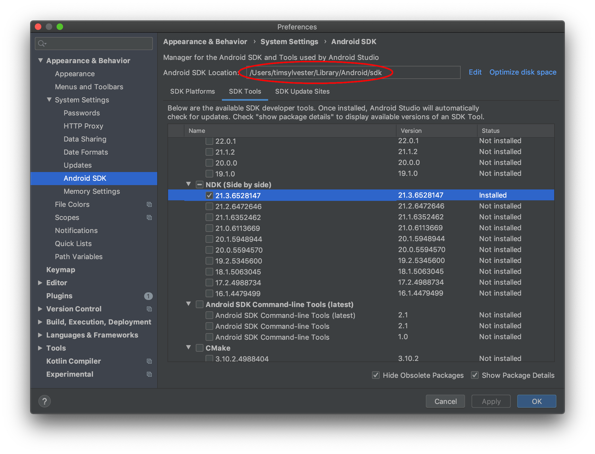Screen dimensions: 595x454
Task: Click the Plugins update count badge
Action: click(x=148, y=296)
